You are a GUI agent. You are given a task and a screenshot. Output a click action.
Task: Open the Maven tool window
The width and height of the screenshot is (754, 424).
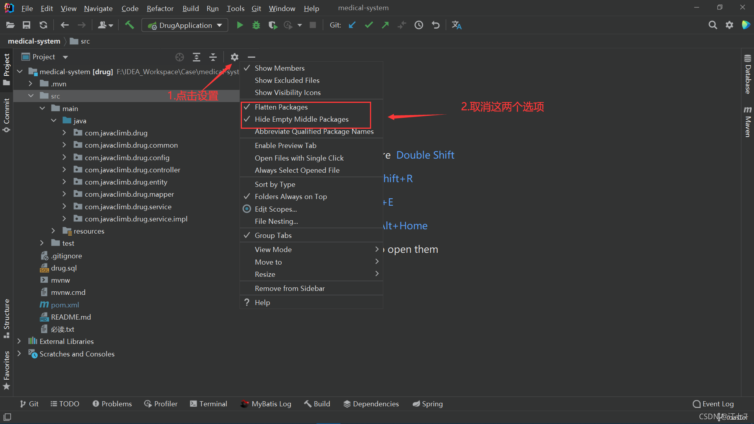click(x=748, y=122)
